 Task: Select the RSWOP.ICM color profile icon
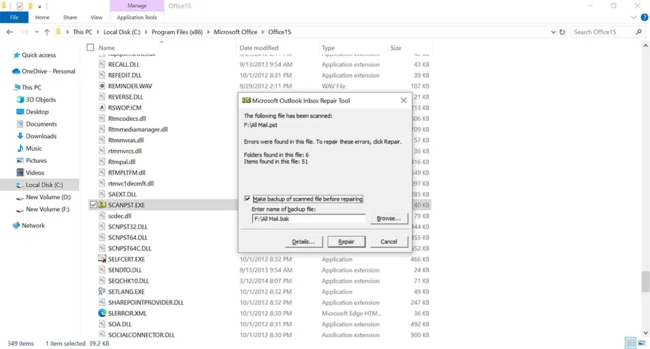pos(102,108)
